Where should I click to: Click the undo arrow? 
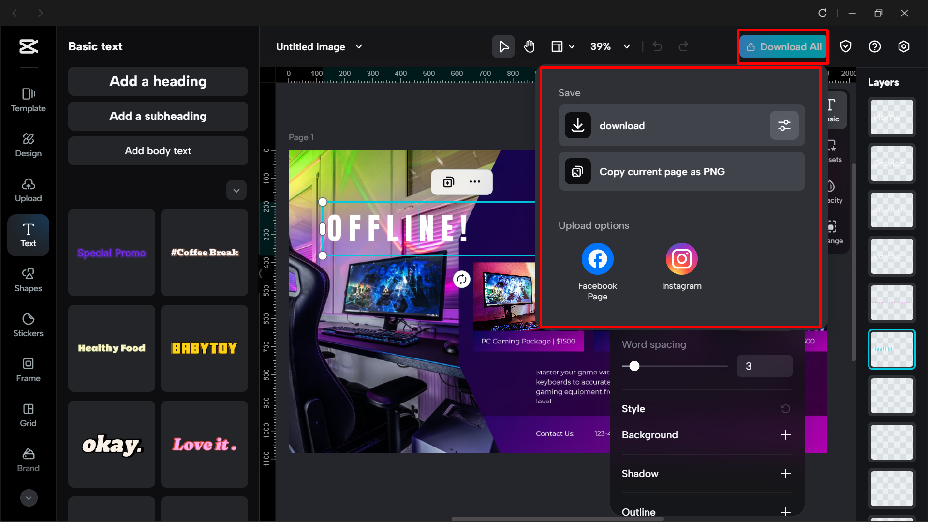click(657, 46)
